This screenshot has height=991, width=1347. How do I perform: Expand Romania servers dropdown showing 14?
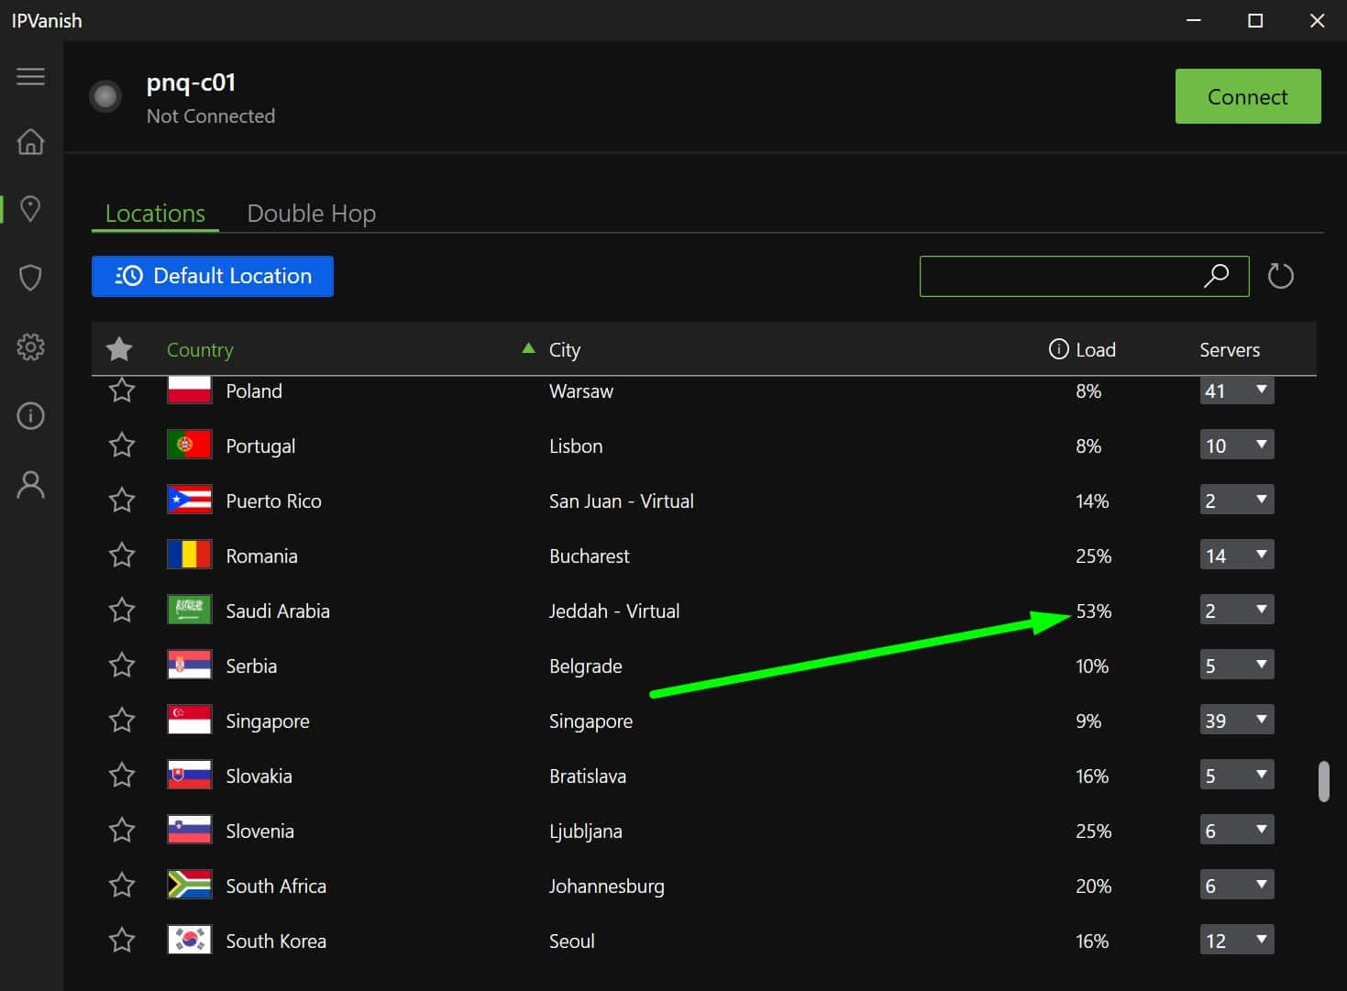click(x=1237, y=556)
